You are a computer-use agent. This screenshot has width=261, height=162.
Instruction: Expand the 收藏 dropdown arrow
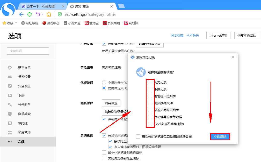[x=16, y=23]
